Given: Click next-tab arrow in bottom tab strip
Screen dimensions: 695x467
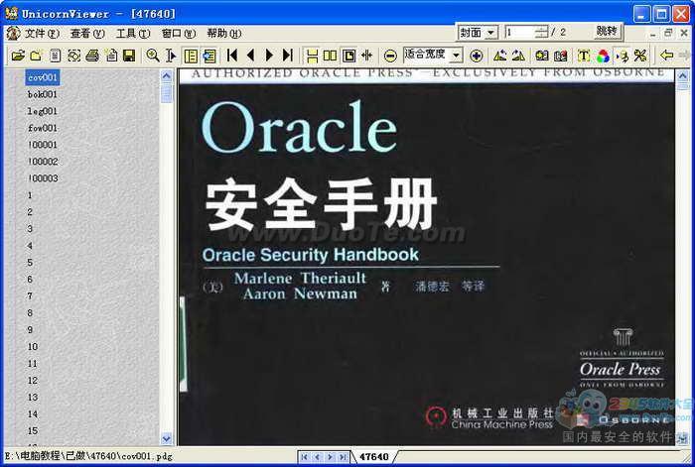Looking at the screenshot, I should (330, 457).
